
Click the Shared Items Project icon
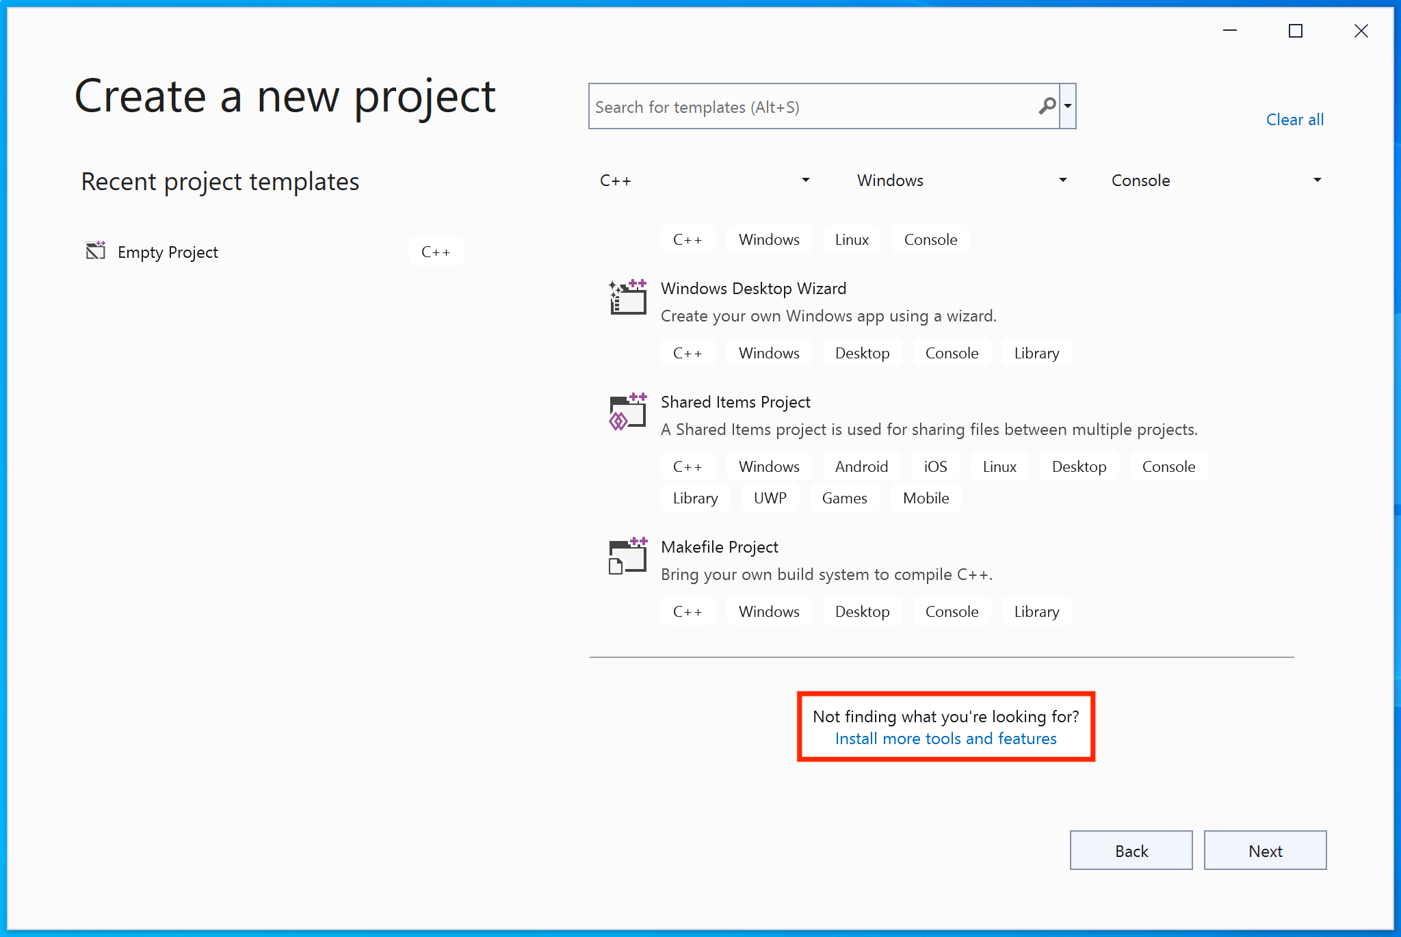pyautogui.click(x=627, y=411)
